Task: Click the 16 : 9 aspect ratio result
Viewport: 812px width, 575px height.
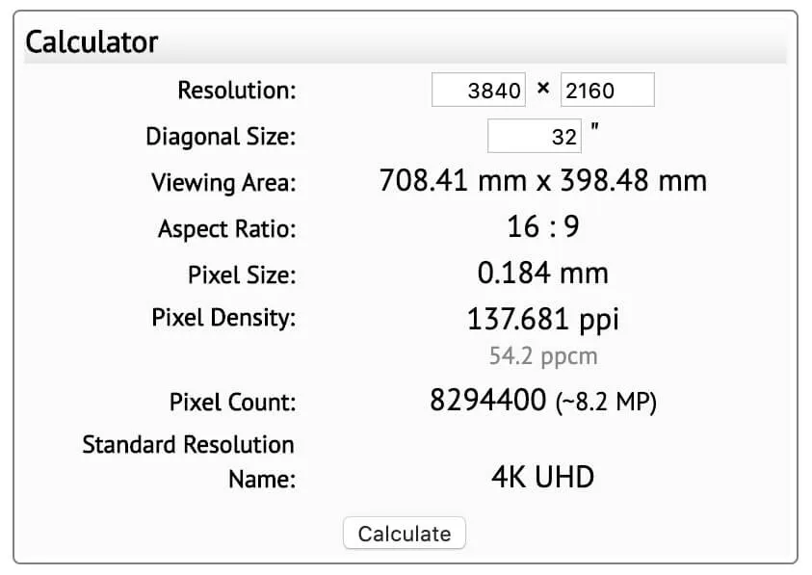Action: 542,227
